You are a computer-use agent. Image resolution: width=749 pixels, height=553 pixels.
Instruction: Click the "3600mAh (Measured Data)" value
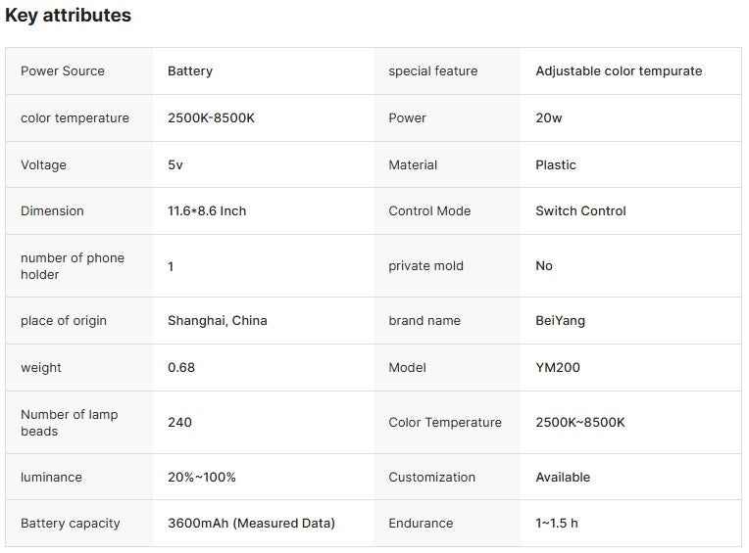251,524
